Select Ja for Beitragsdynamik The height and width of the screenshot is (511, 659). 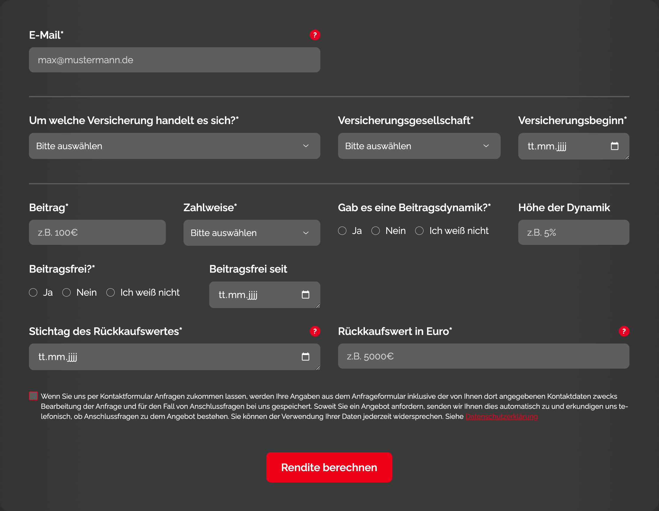[342, 231]
